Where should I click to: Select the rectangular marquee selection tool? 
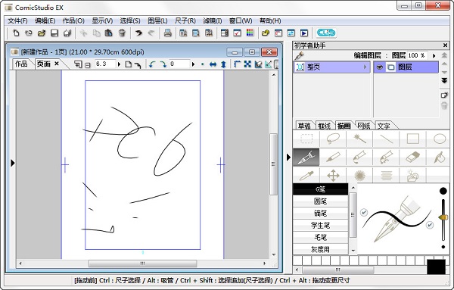pos(306,139)
